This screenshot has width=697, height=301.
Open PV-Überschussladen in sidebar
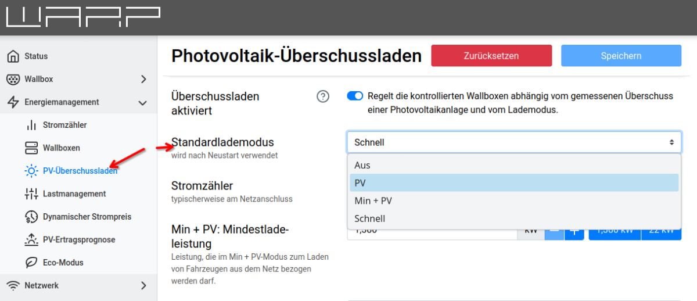80,171
